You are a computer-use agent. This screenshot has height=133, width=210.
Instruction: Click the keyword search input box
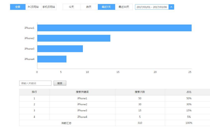tap(35, 83)
